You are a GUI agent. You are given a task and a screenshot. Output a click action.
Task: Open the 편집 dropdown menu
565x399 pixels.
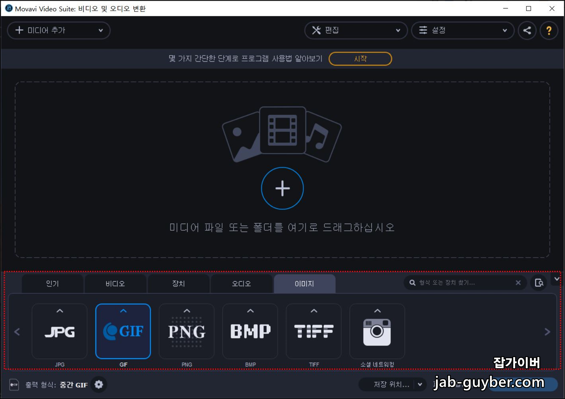click(356, 30)
